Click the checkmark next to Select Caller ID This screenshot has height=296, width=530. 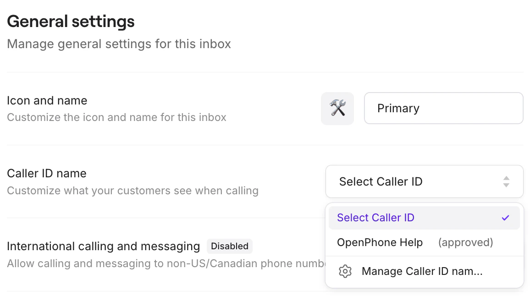(x=505, y=217)
